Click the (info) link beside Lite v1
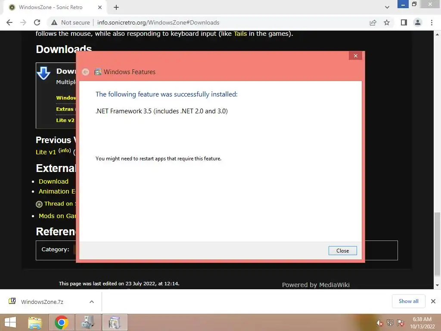 click(65, 150)
